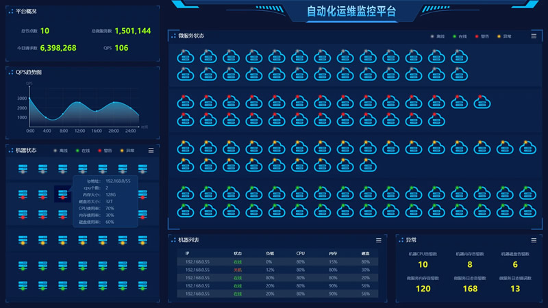Open the menu icon in 机器状态 panel

pyautogui.click(x=151, y=151)
